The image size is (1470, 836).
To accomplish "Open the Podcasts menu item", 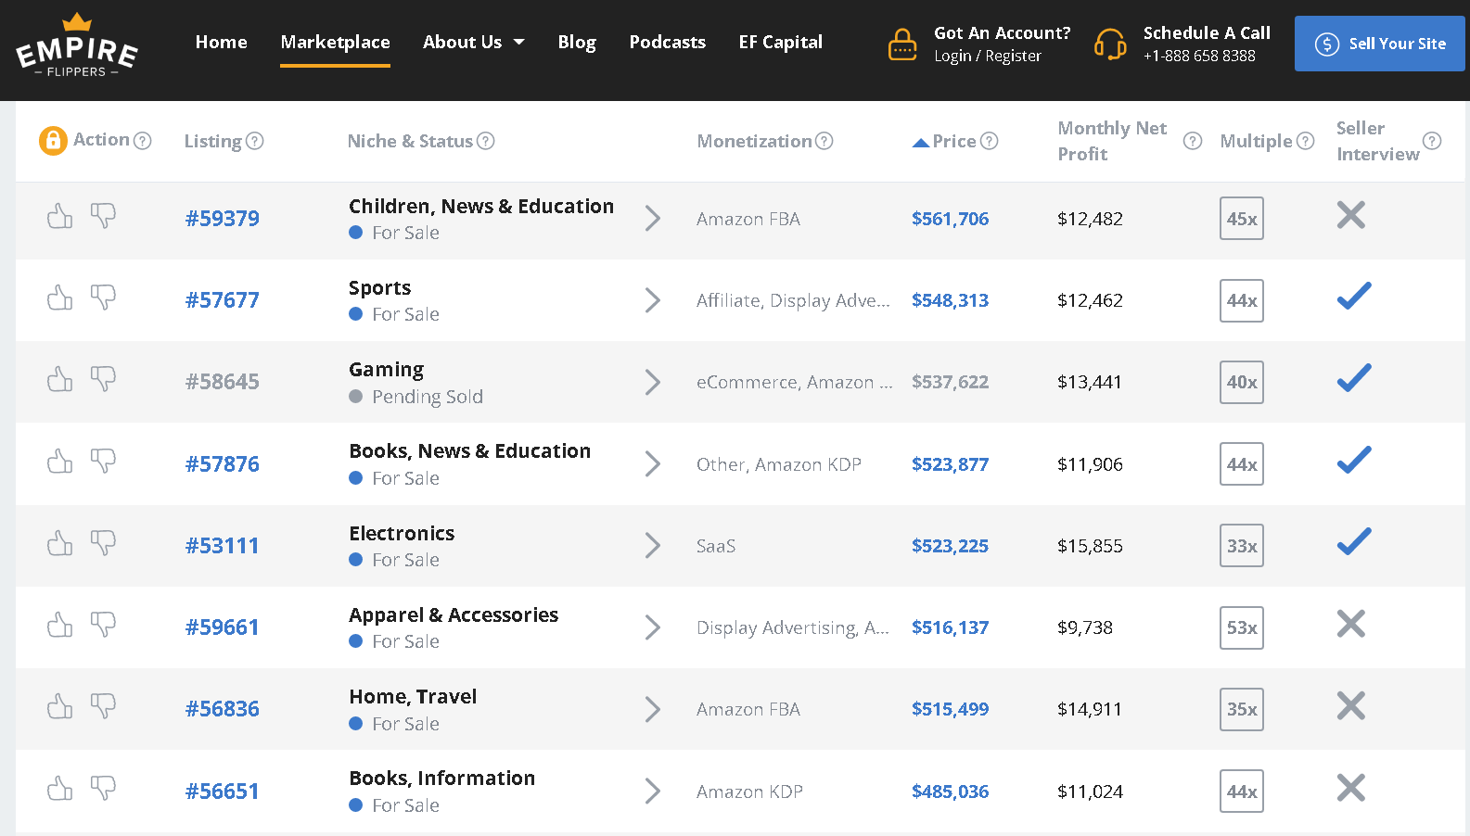I will coord(667,42).
